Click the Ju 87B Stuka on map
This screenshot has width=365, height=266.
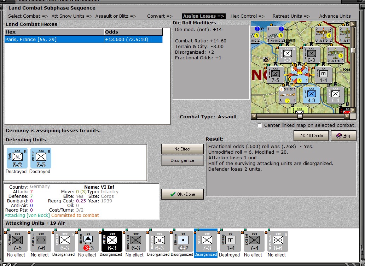pyautogui.click(x=335, y=55)
